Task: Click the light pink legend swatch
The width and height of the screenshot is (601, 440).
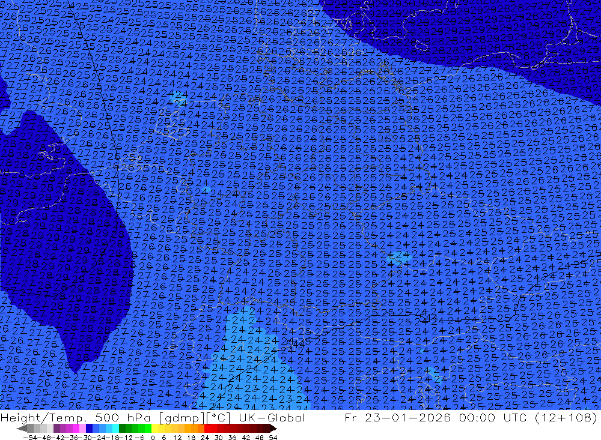Action: pyautogui.click(x=82, y=428)
